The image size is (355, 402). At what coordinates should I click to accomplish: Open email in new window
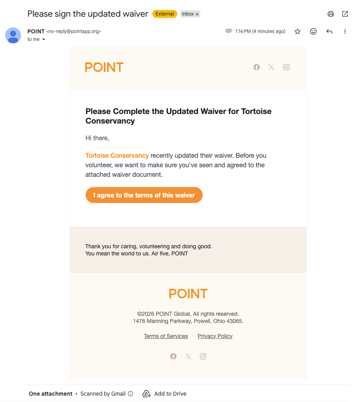[x=345, y=14]
